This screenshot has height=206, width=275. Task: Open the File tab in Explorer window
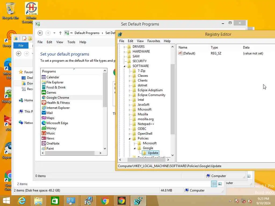point(21,46)
